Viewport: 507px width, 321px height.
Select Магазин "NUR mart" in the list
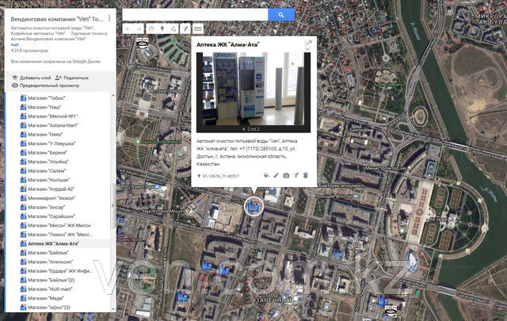(x=46, y=289)
